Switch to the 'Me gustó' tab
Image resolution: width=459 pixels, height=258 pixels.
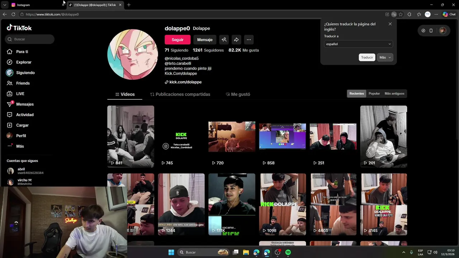pyautogui.click(x=238, y=94)
